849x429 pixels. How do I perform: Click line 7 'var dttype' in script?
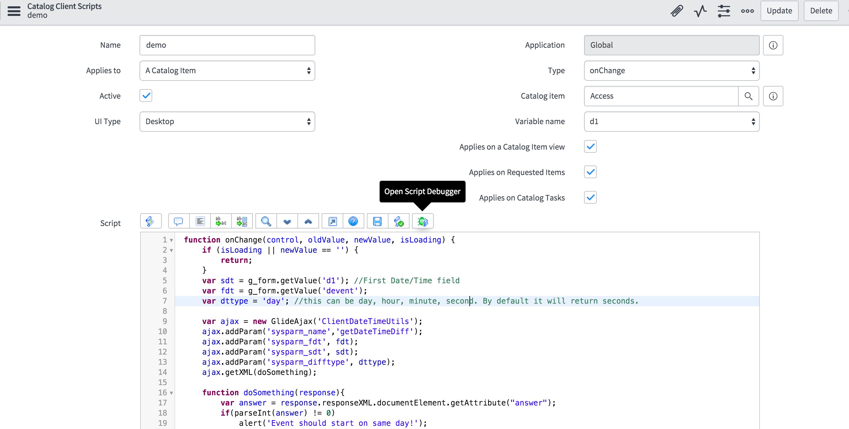click(467, 301)
